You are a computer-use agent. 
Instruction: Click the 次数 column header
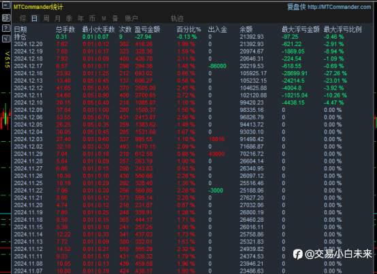125,29
